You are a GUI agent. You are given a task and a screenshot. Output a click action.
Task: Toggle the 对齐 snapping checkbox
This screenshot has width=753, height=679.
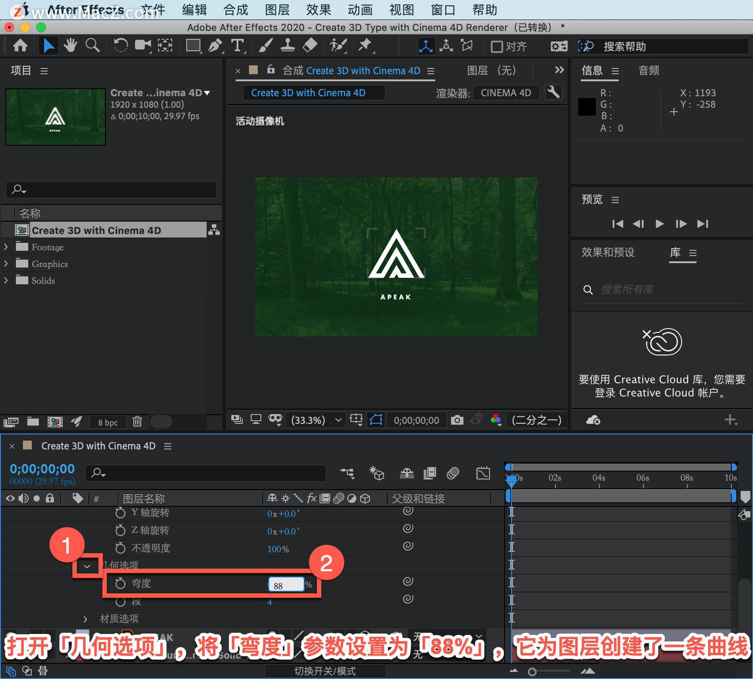pos(497,46)
